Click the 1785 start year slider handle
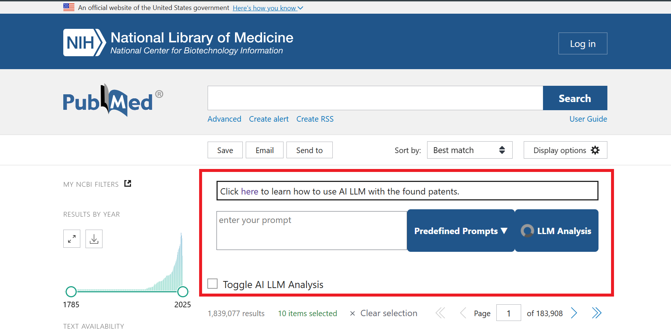 pos(71,292)
